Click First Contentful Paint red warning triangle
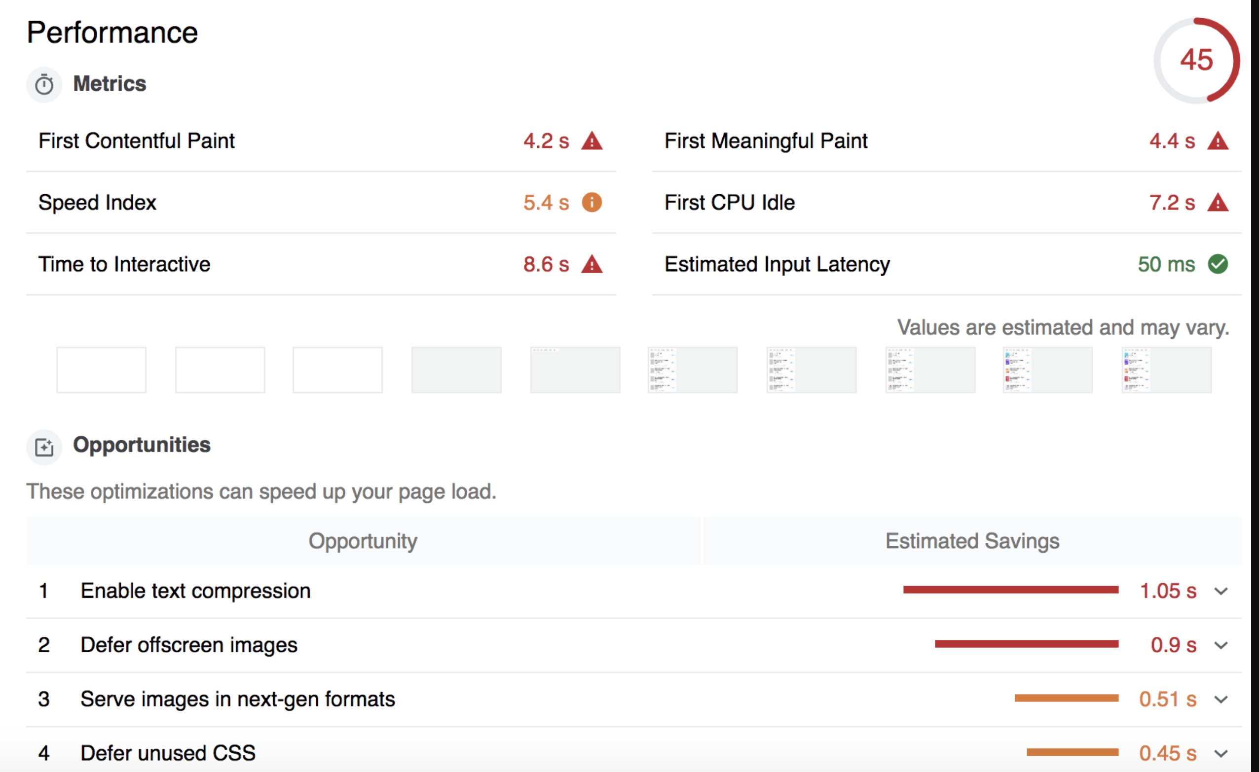1259x772 pixels. pyautogui.click(x=592, y=141)
